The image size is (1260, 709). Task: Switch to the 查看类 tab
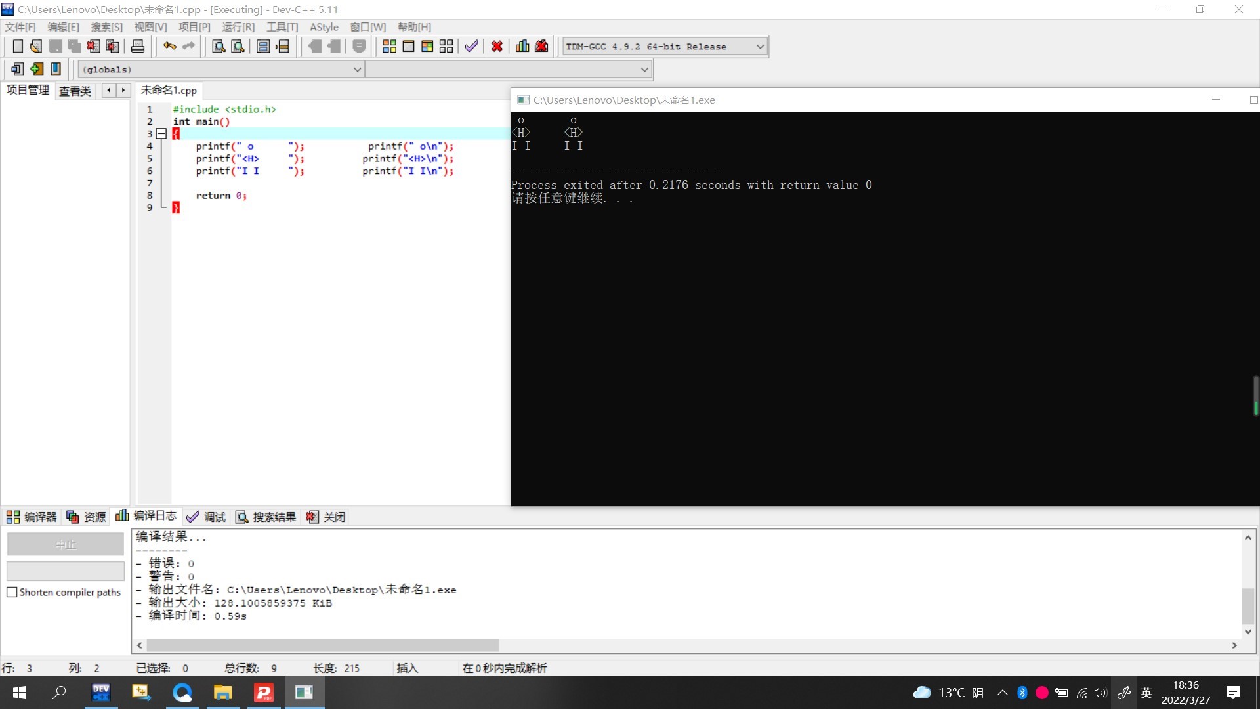[x=75, y=91]
